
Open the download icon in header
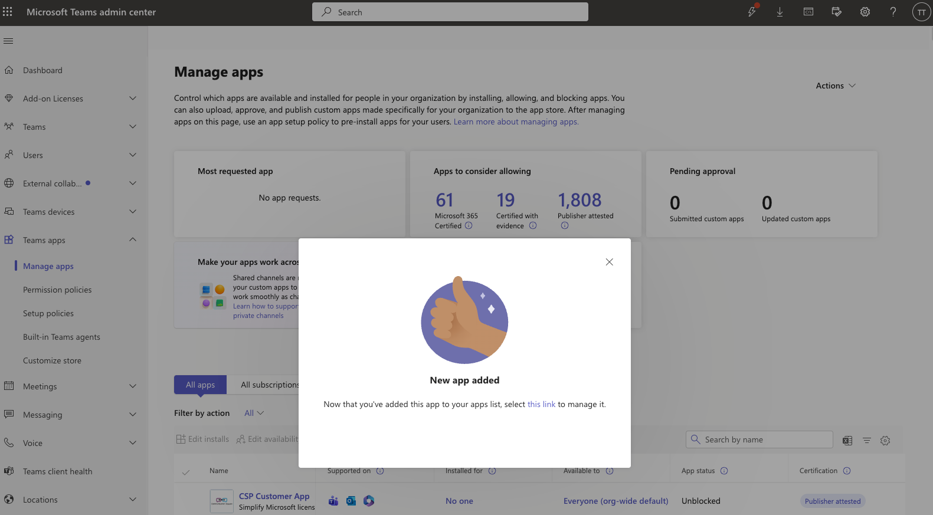click(780, 12)
